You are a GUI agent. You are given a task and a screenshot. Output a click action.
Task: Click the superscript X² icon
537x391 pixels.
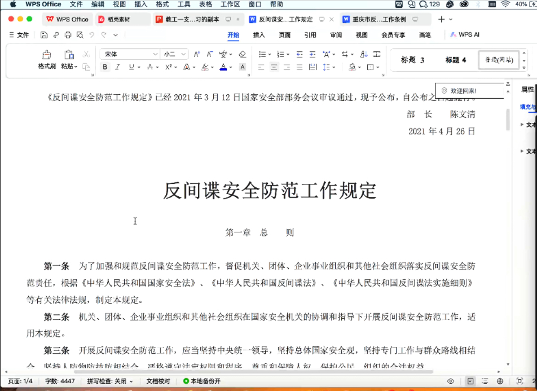(x=168, y=66)
